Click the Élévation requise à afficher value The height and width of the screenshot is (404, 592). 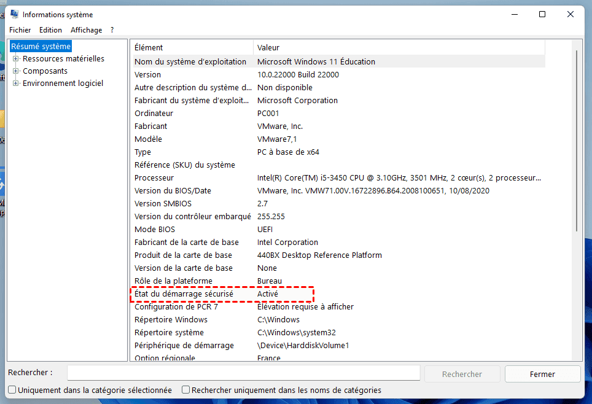pos(305,306)
